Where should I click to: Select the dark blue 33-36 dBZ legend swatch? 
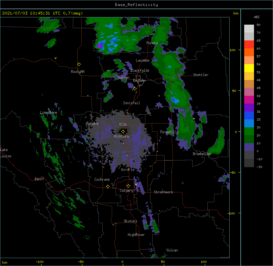pos(249,115)
